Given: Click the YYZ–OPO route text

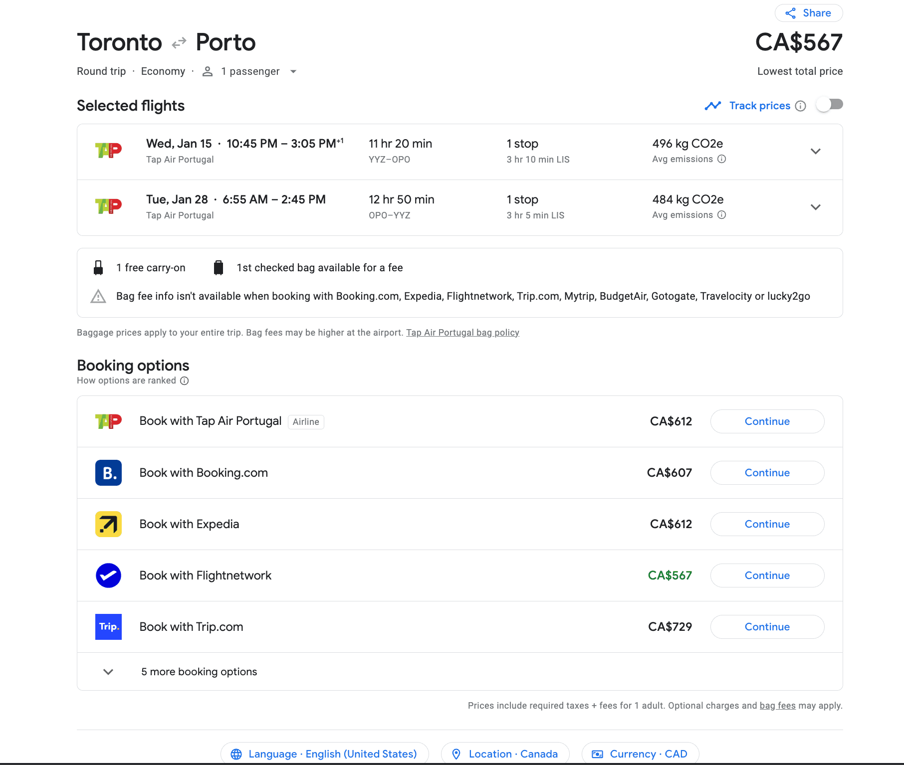Looking at the screenshot, I should [389, 160].
